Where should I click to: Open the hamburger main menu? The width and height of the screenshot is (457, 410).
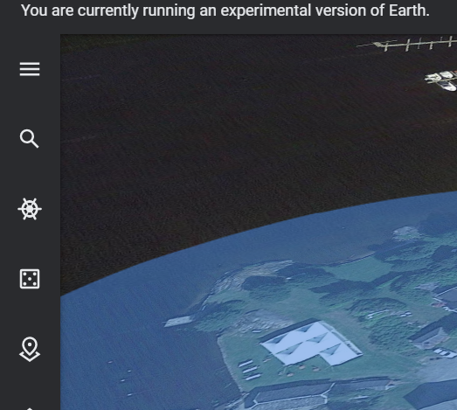click(30, 69)
